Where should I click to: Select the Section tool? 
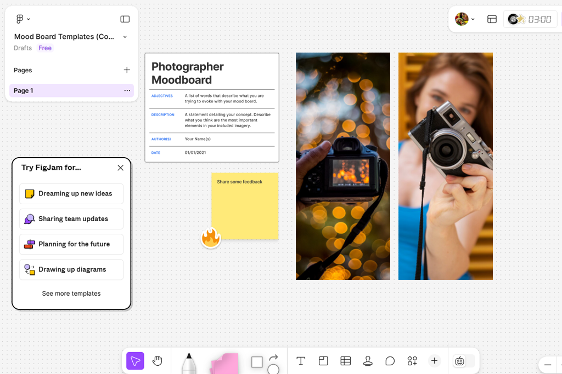coord(323,361)
